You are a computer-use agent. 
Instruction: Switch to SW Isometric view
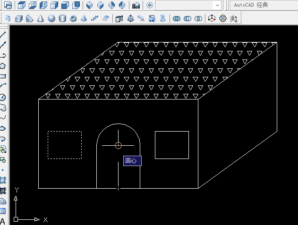coord(90,6)
